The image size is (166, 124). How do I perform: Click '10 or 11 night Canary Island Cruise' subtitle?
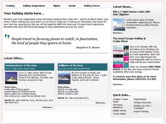20,69
